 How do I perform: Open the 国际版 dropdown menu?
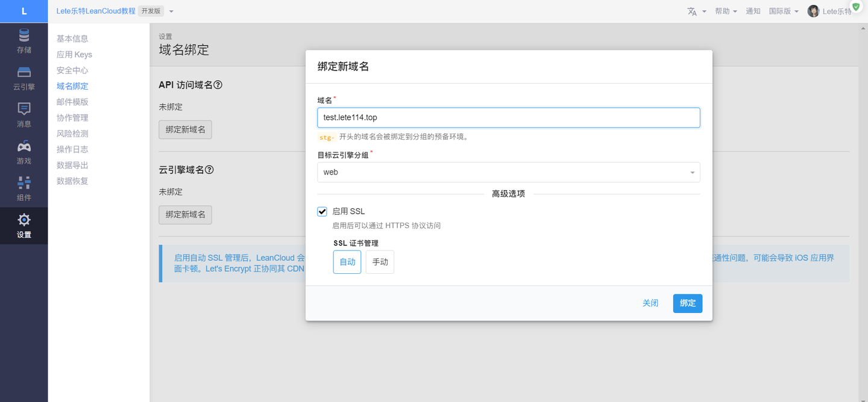[782, 10]
